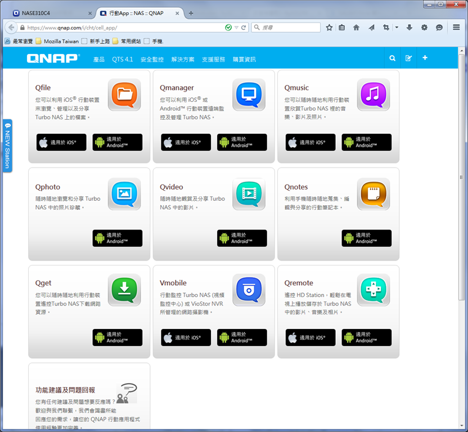Open the Qphoto app icon
Screen dimensions: 468x432
124,193
